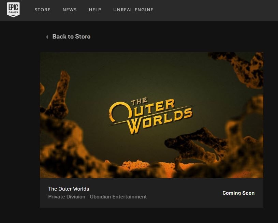The image size is (278, 223).
Task: Click the Epic Games logo
Action: pos(13,10)
